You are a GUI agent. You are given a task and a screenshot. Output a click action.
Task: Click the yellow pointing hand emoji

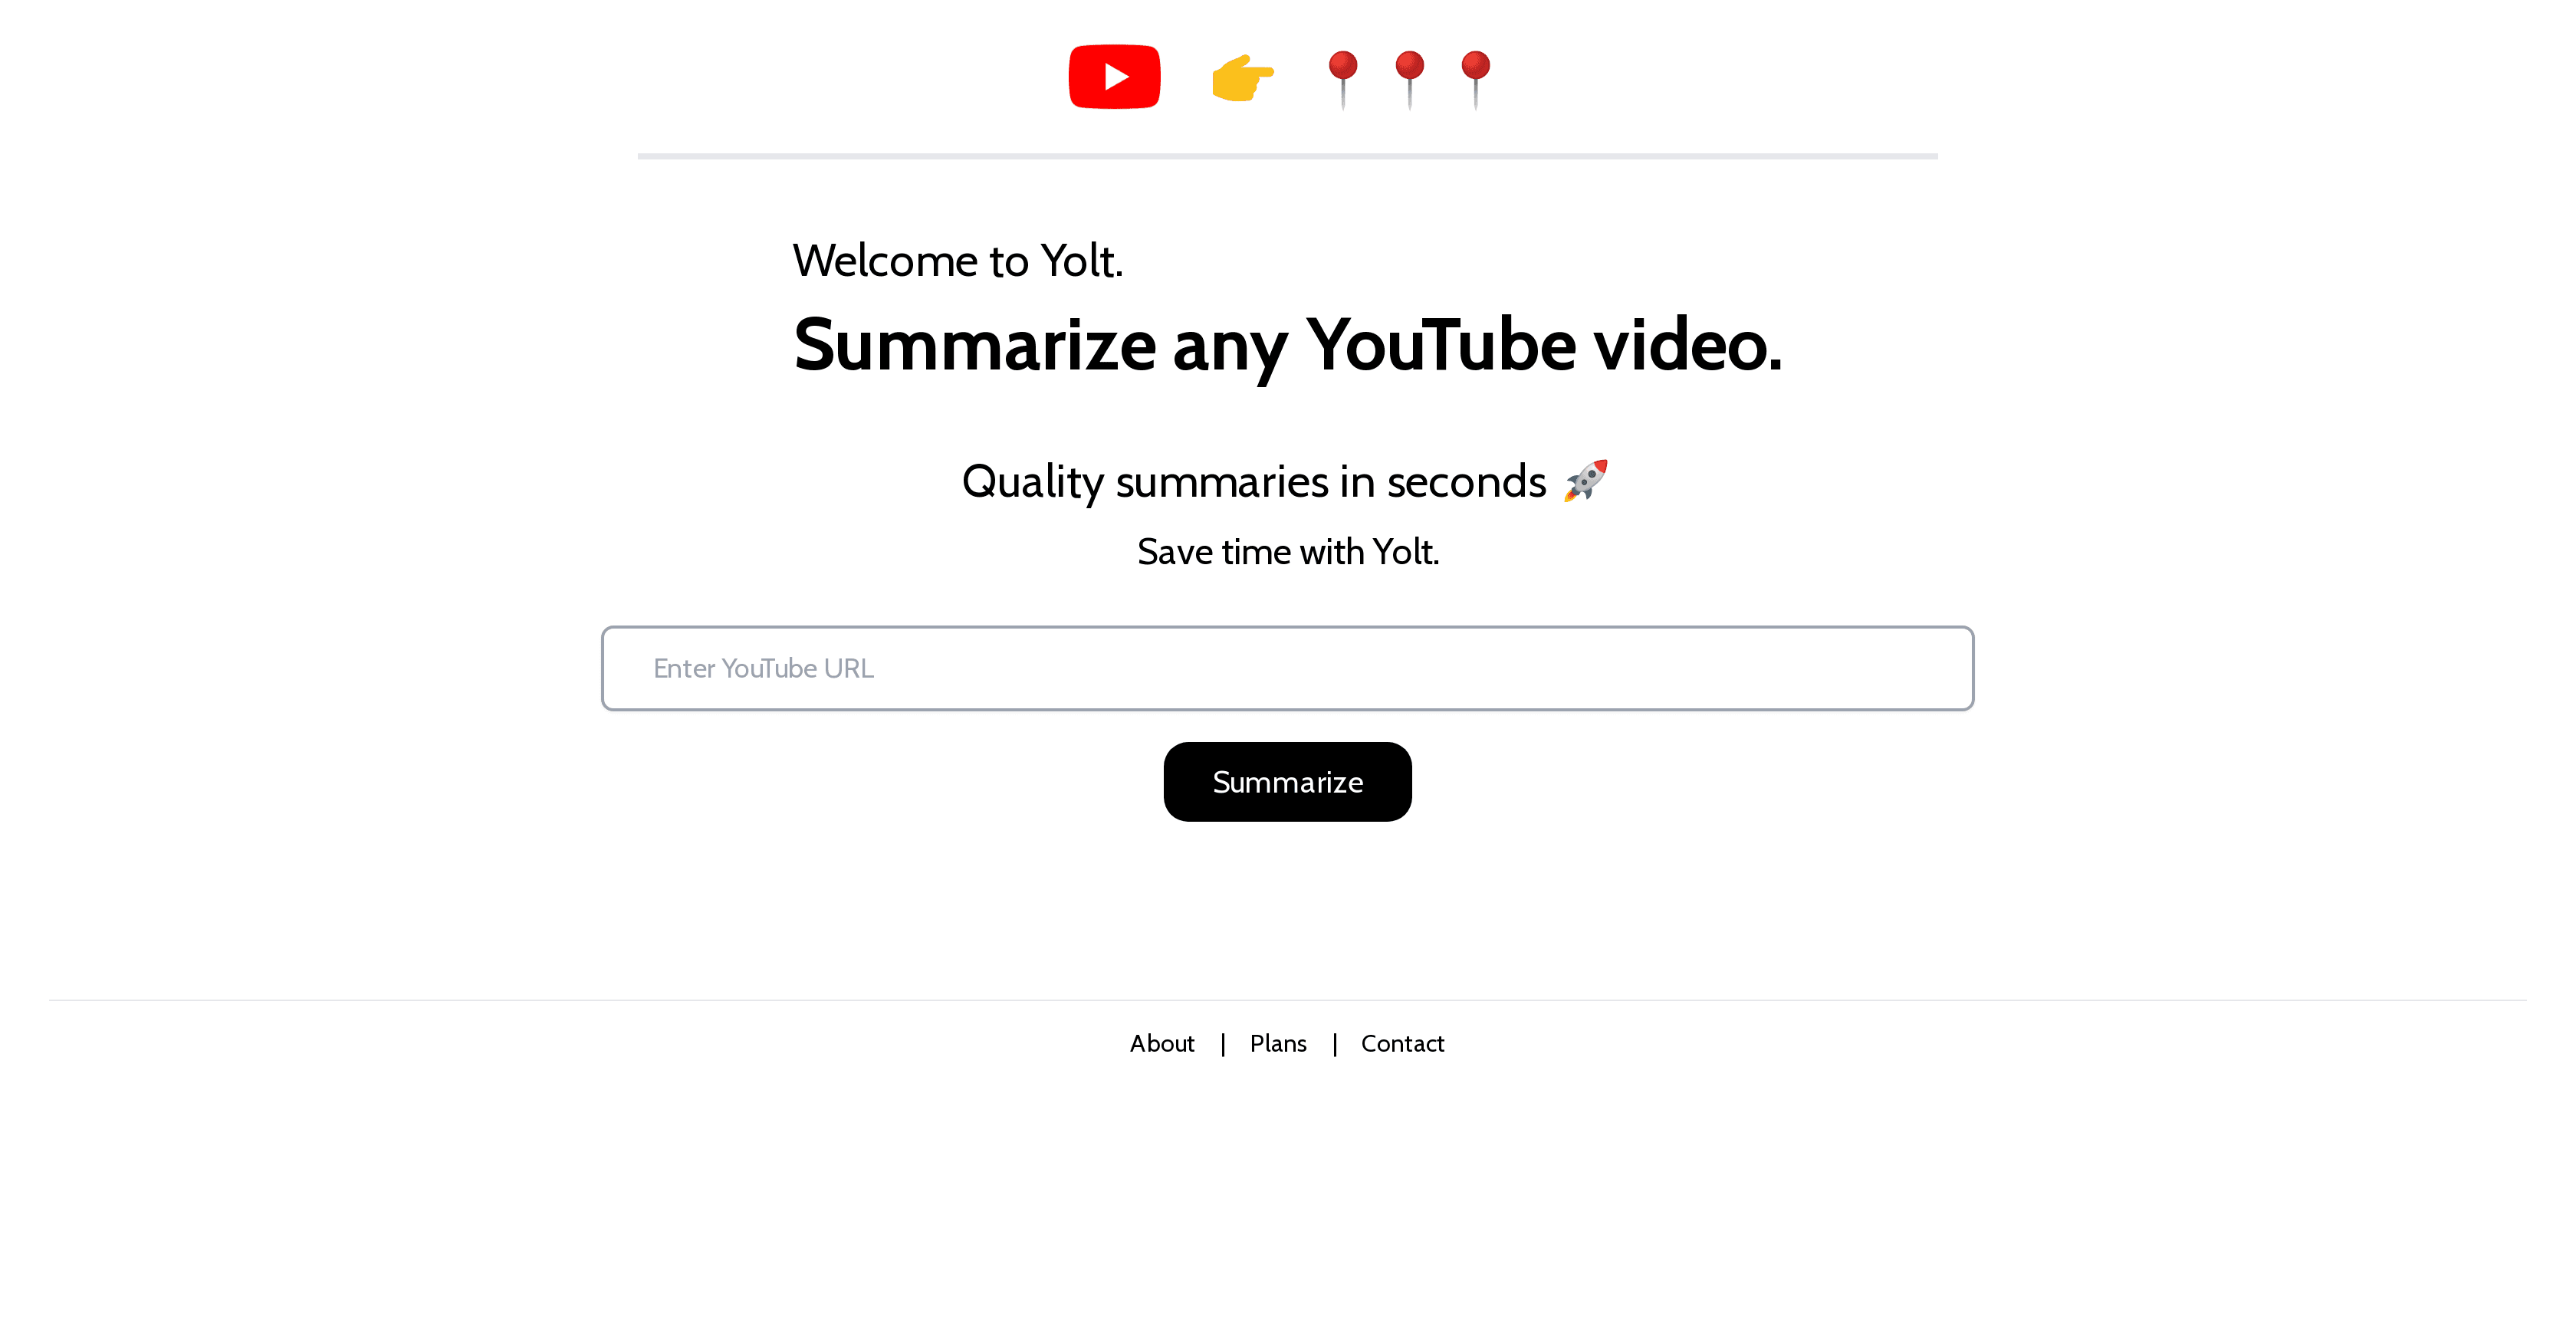tap(1243, 78)
